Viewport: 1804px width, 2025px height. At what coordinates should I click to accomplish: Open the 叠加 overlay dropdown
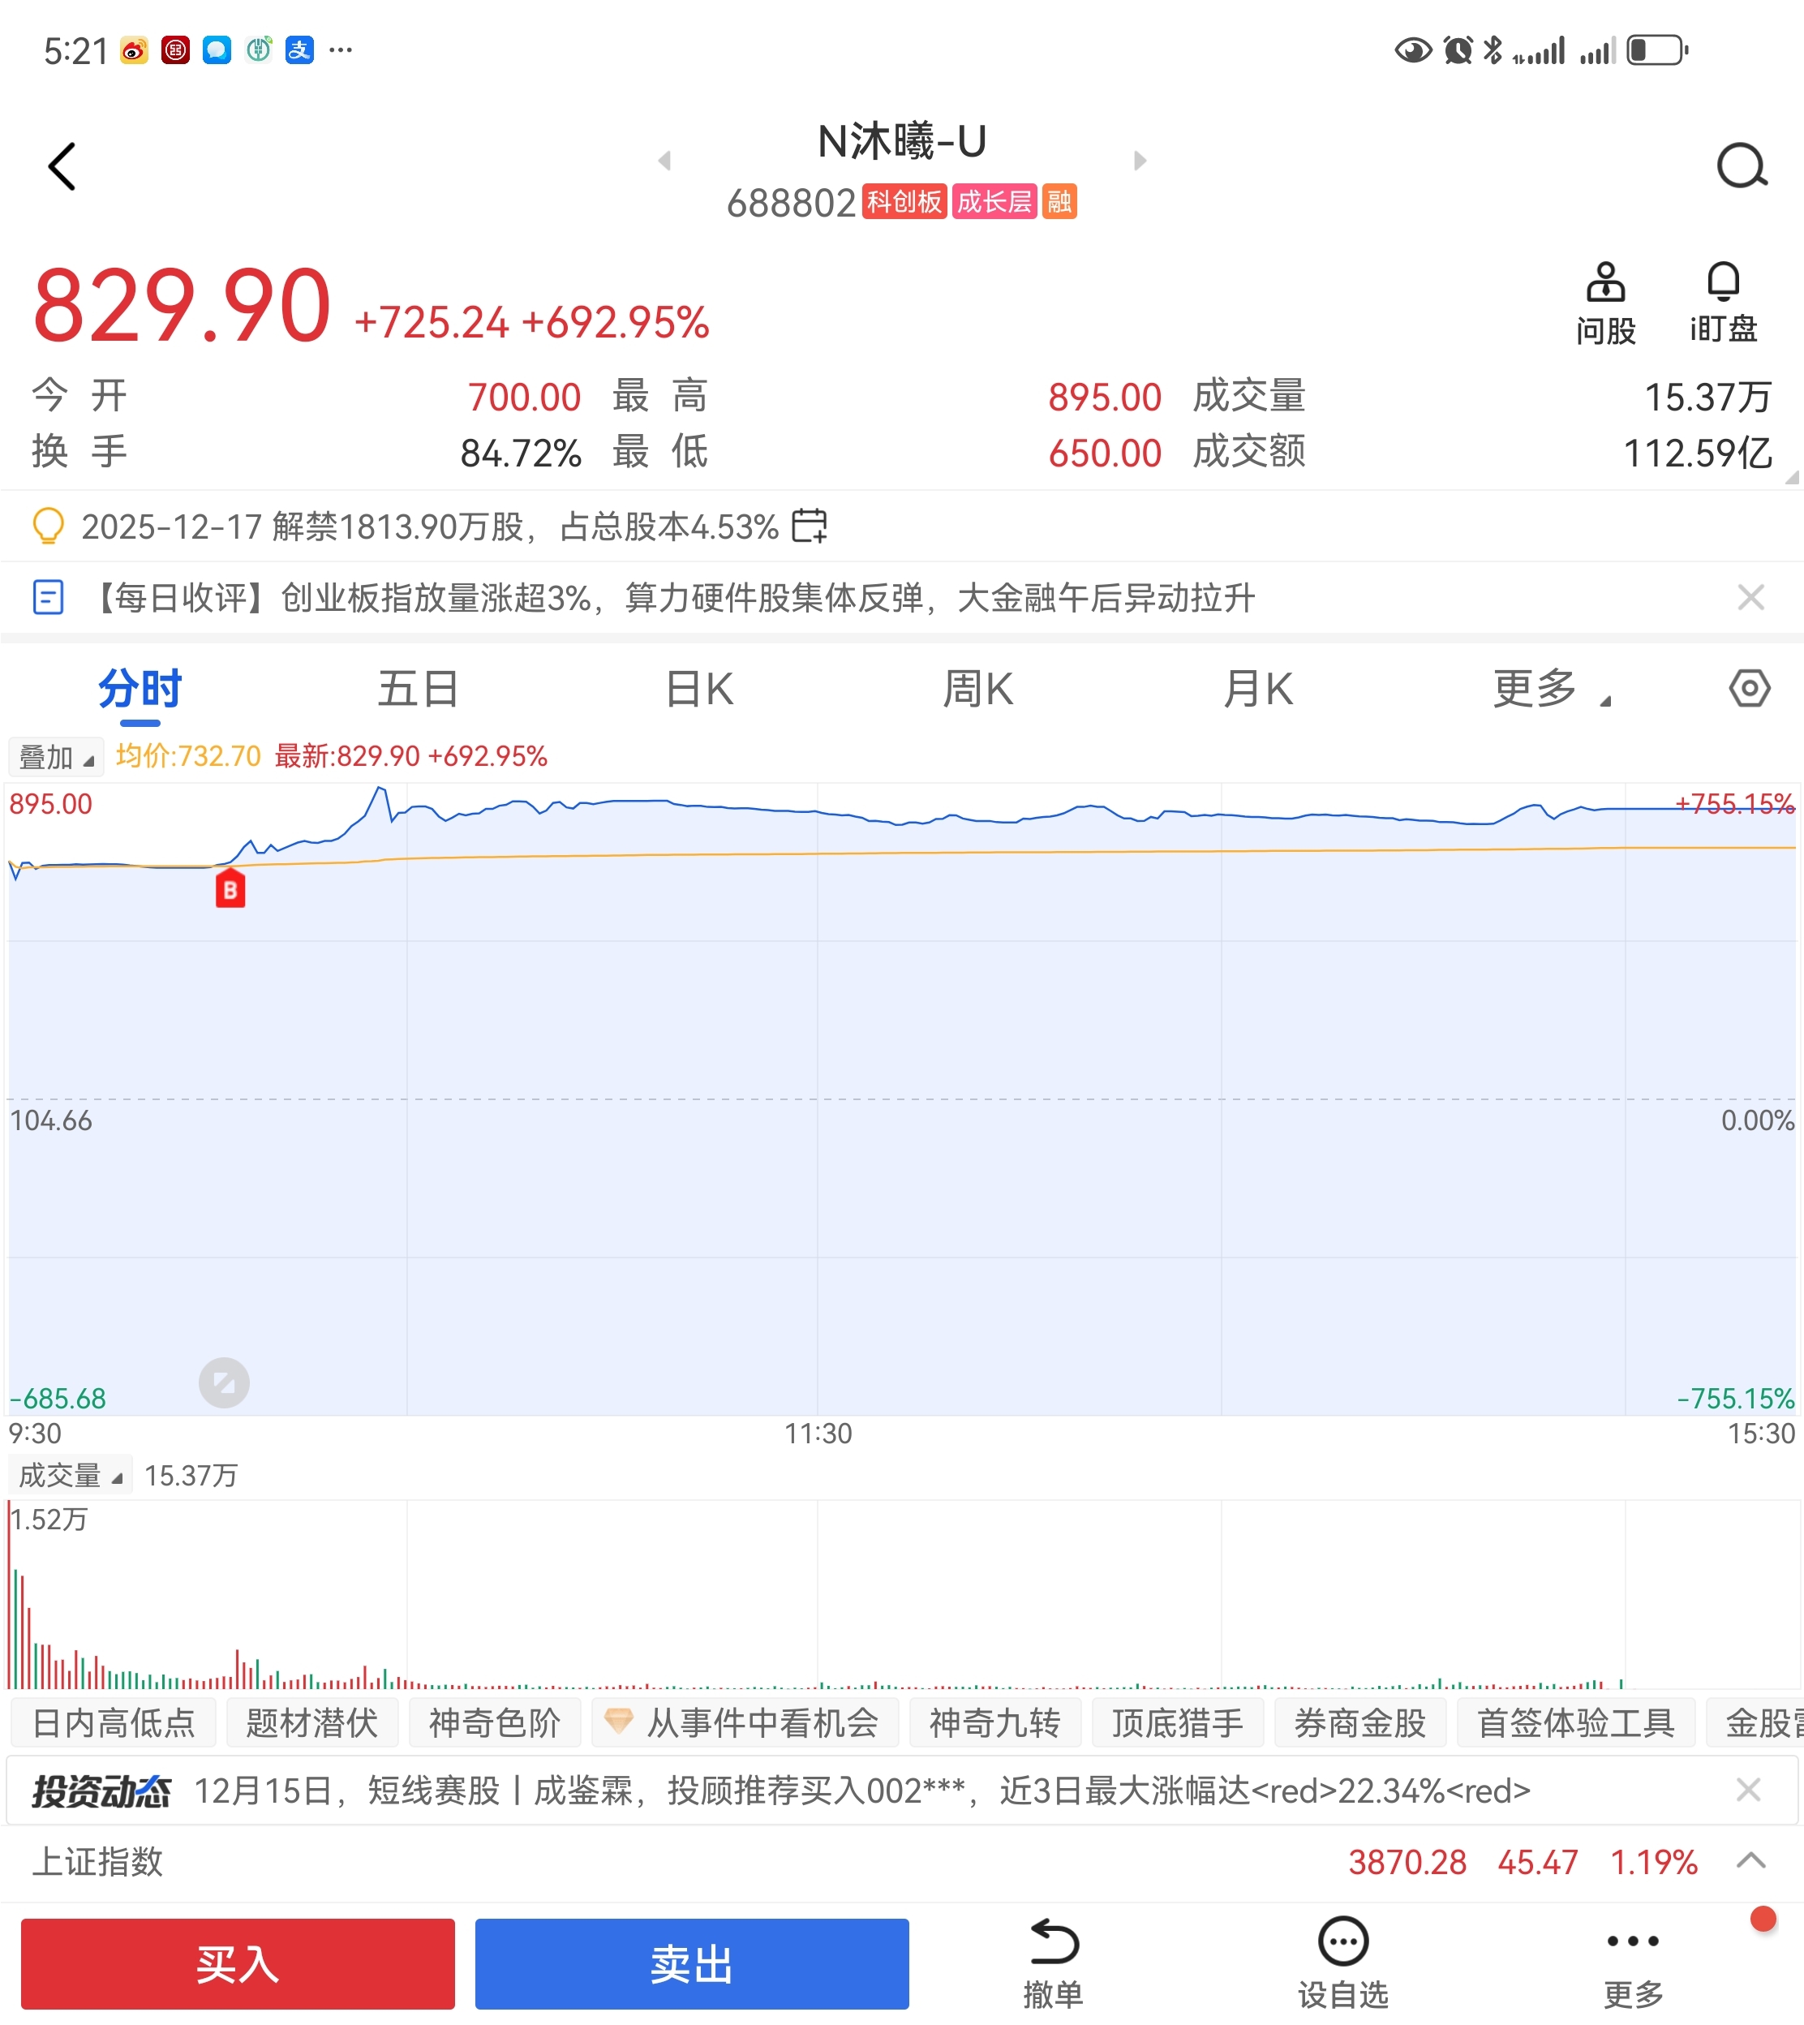coord(55,757)
